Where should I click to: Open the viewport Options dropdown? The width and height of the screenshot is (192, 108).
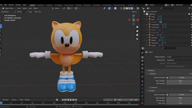135,12
